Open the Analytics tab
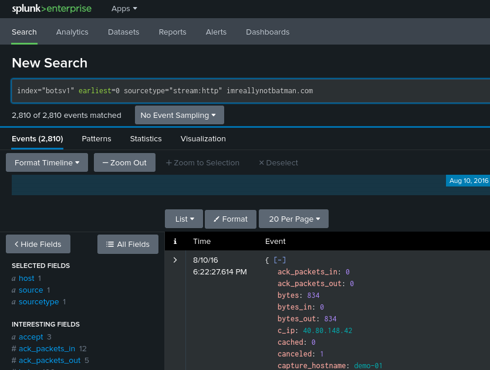The width and height of the screenshot is (490, 370). coord(72,32)
